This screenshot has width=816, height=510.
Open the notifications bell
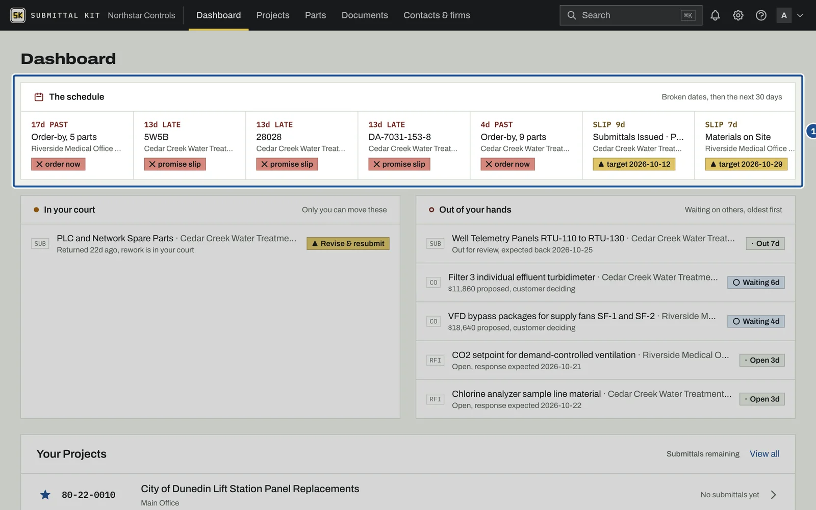pos(715,15)
